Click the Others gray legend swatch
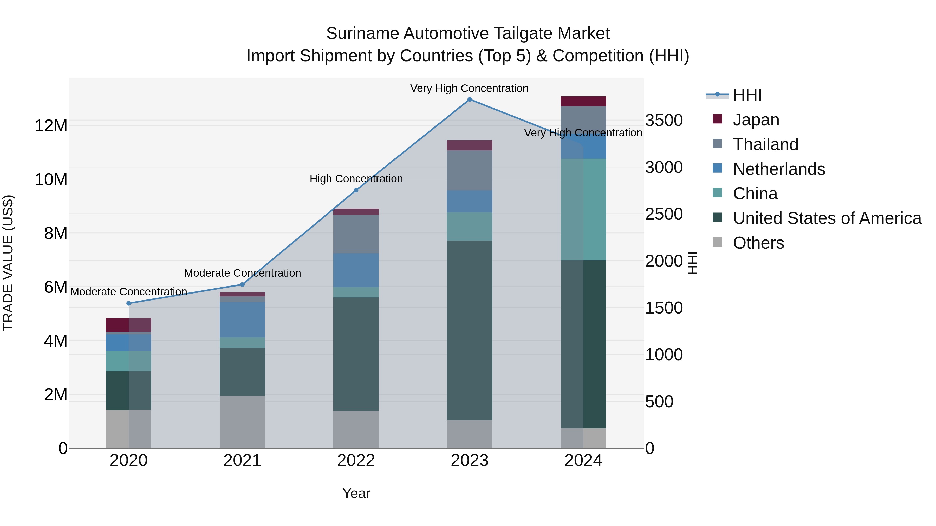 tap(717, 242)
